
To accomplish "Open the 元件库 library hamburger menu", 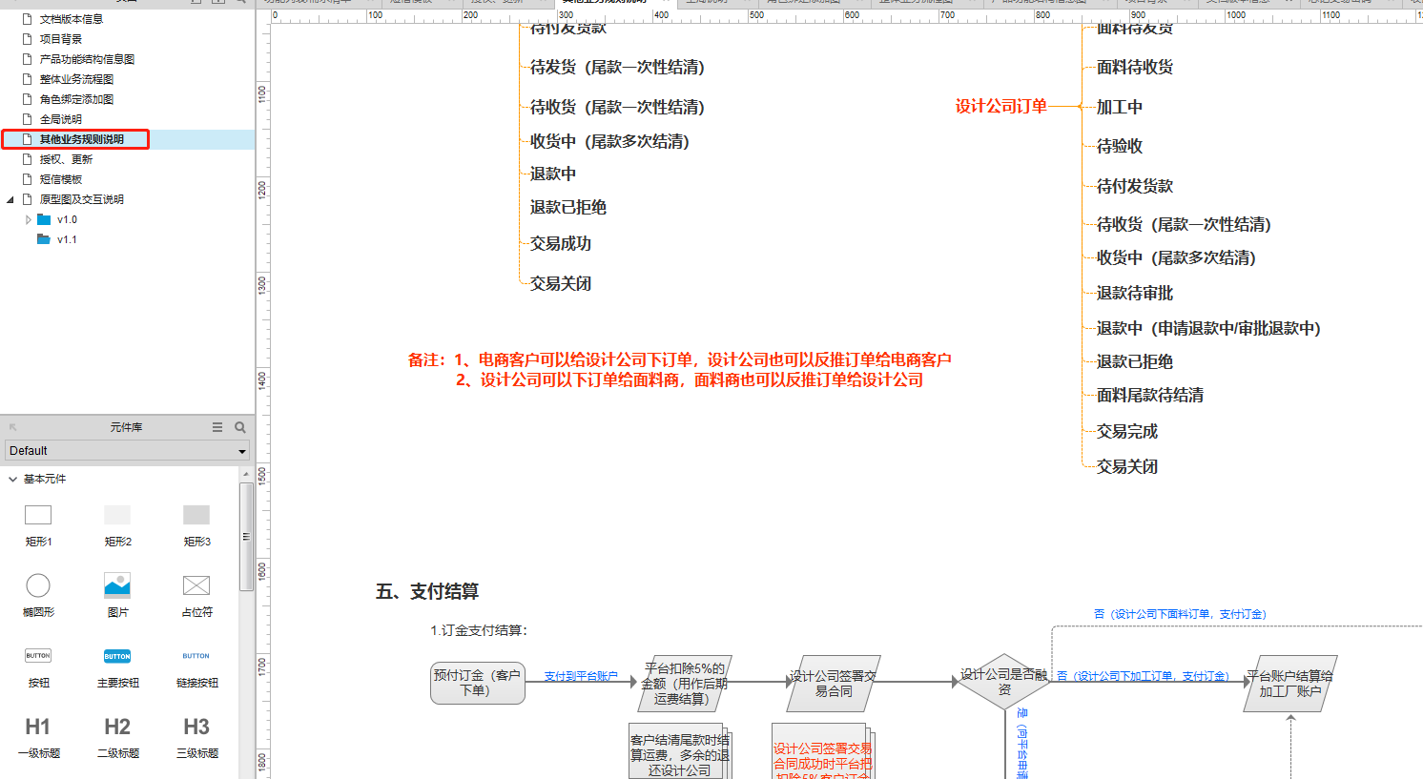I will (x=217, y=427).
